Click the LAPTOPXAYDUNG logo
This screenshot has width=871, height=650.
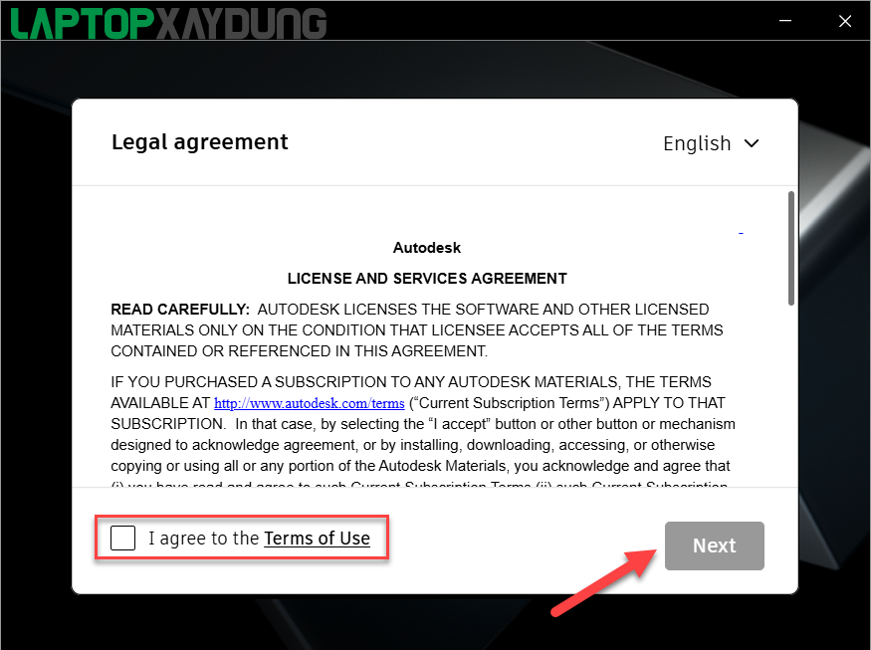click(169, 23)
